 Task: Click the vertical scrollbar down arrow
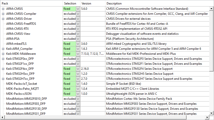211,113
